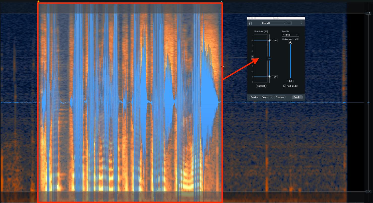373x203 pixels.
Task: Click the Quality label
Action: [x=286, y=31]
